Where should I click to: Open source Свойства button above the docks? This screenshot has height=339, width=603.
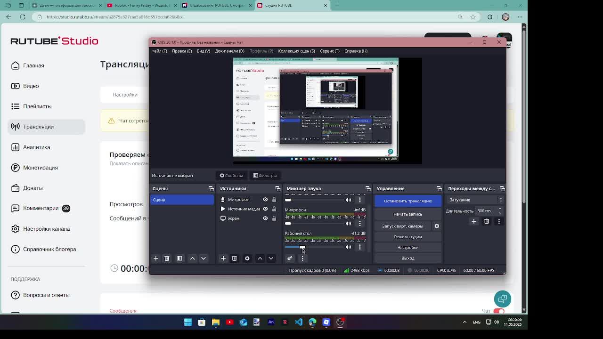231,176
